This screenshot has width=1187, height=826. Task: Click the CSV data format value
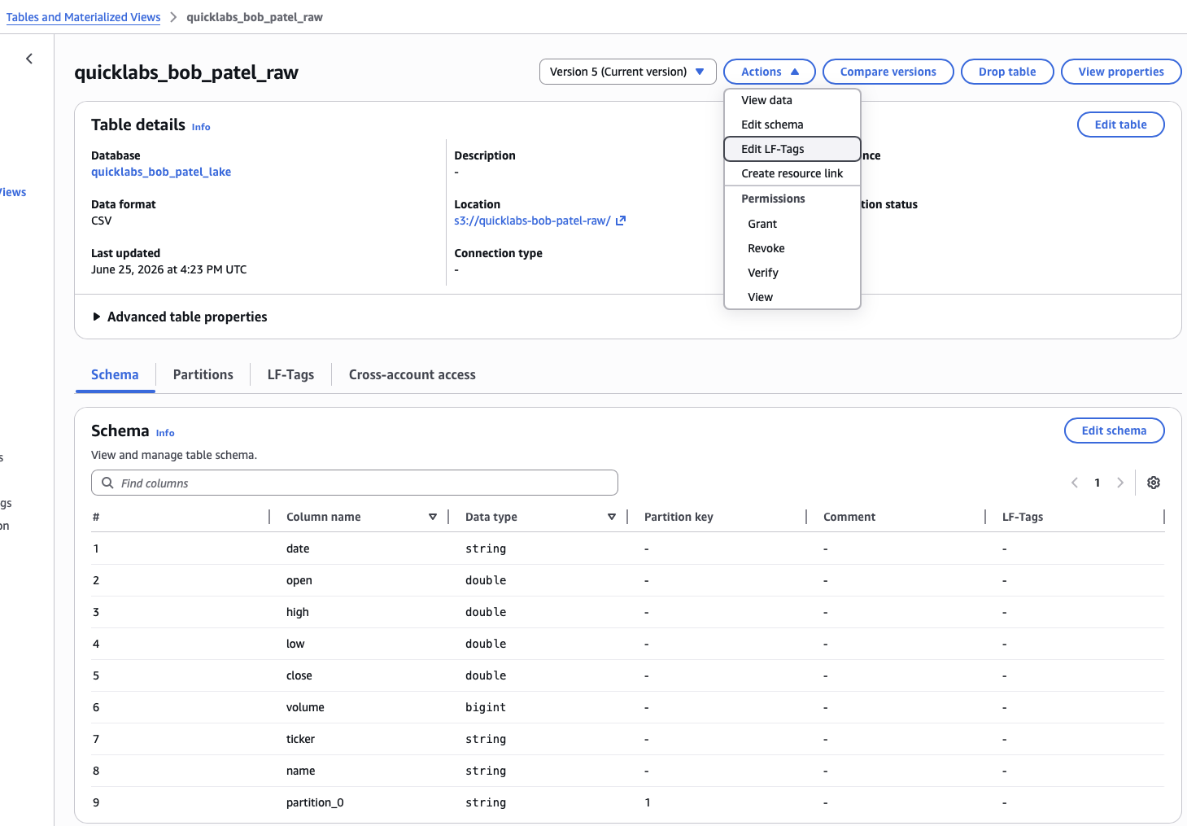click(102, 221)
